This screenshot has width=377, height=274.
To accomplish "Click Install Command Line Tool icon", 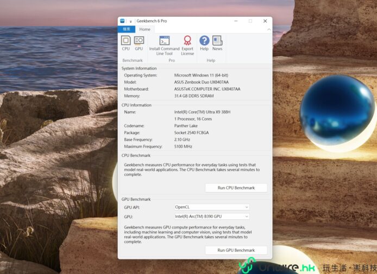I will pyautogui.click(x=164, y=46).
